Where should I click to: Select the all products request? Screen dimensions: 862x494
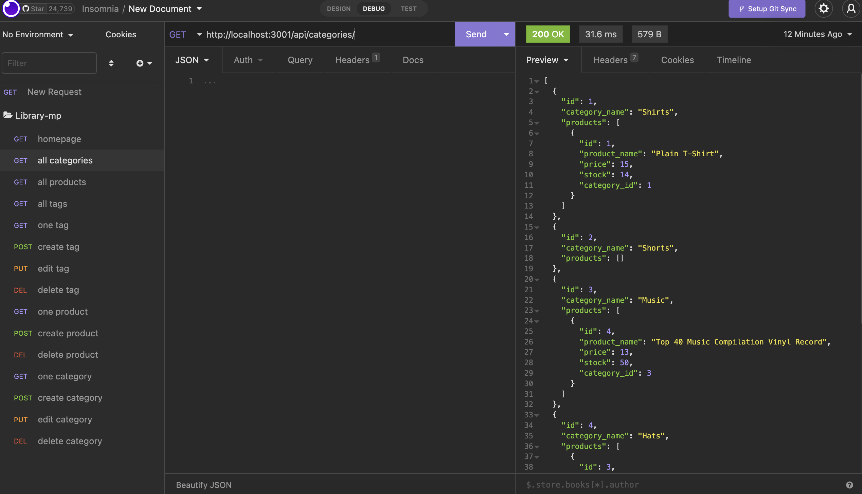pos(62,182)
